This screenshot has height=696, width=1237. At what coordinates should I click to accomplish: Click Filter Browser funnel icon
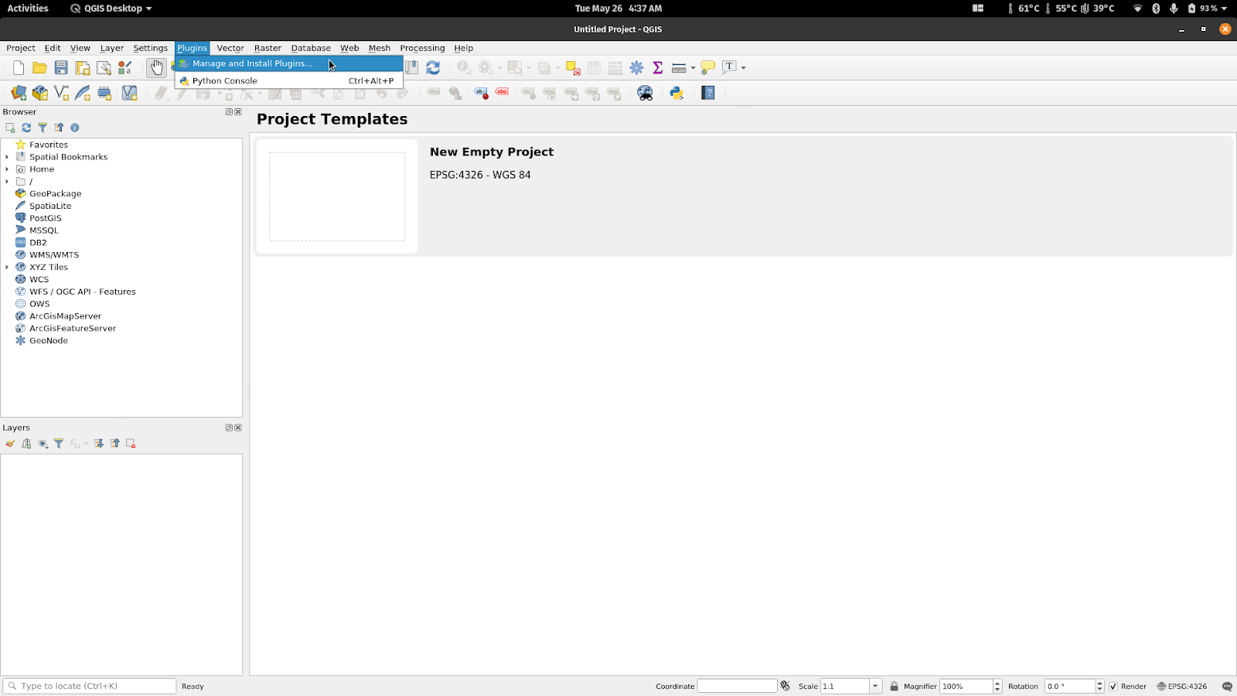point(43,128)
